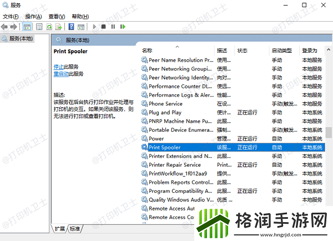This screenshot has height=241, width=333.
Task: Open the 文件(F) menu
Action: click(11, 16)
